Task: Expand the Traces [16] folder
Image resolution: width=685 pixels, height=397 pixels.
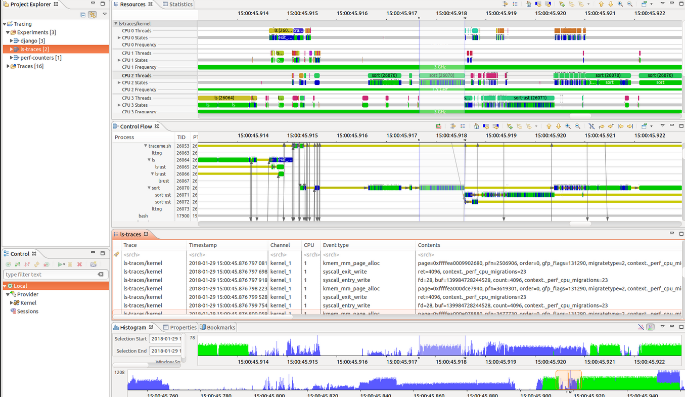Action: click(x=8, y=66)
